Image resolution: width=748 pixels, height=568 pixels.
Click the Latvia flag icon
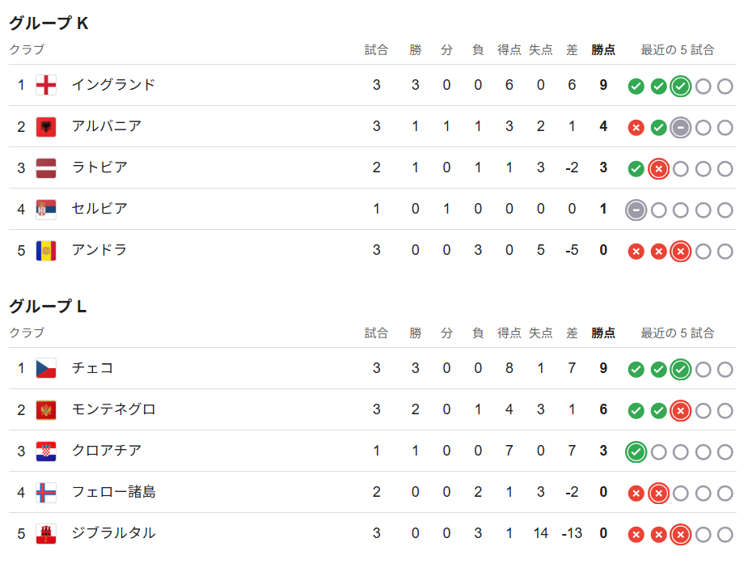point(46,168)
